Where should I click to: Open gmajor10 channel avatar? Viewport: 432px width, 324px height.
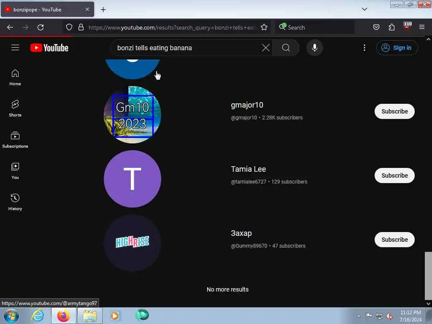click(x=132, y=115)
